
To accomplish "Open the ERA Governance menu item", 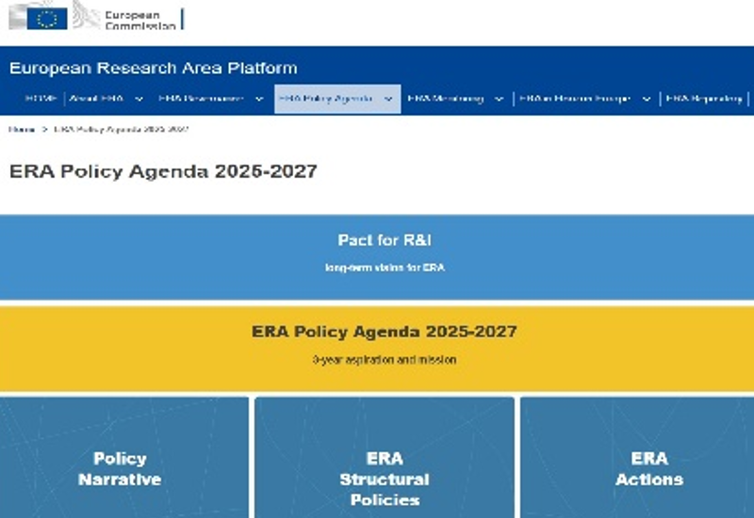I will coord(201,99).
